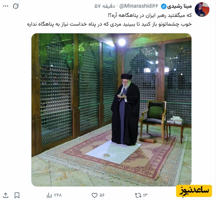Screen dimensions: 216x201
Task: Toggle the bookmark icon
Action: [17, 195]
